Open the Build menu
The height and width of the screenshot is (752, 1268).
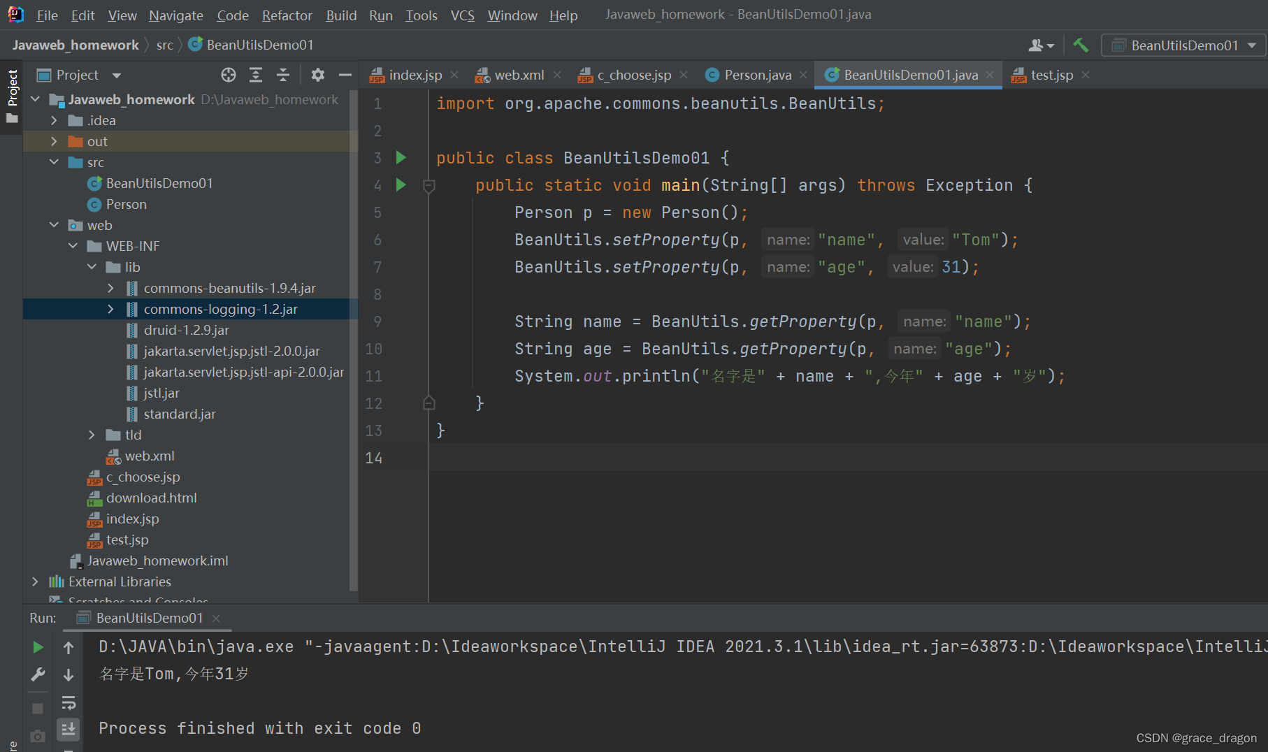coord(341,15)
